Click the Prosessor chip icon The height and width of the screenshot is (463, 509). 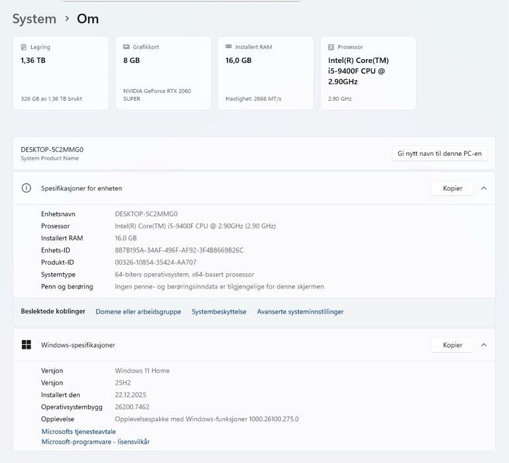[331, 47]
